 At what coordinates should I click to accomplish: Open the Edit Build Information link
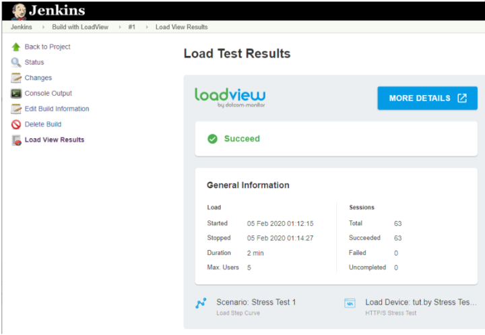click(57, 109)
